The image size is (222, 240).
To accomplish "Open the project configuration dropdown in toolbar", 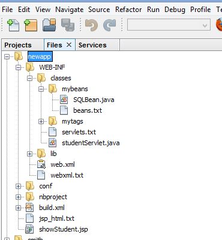I will [x=169, y=25].
